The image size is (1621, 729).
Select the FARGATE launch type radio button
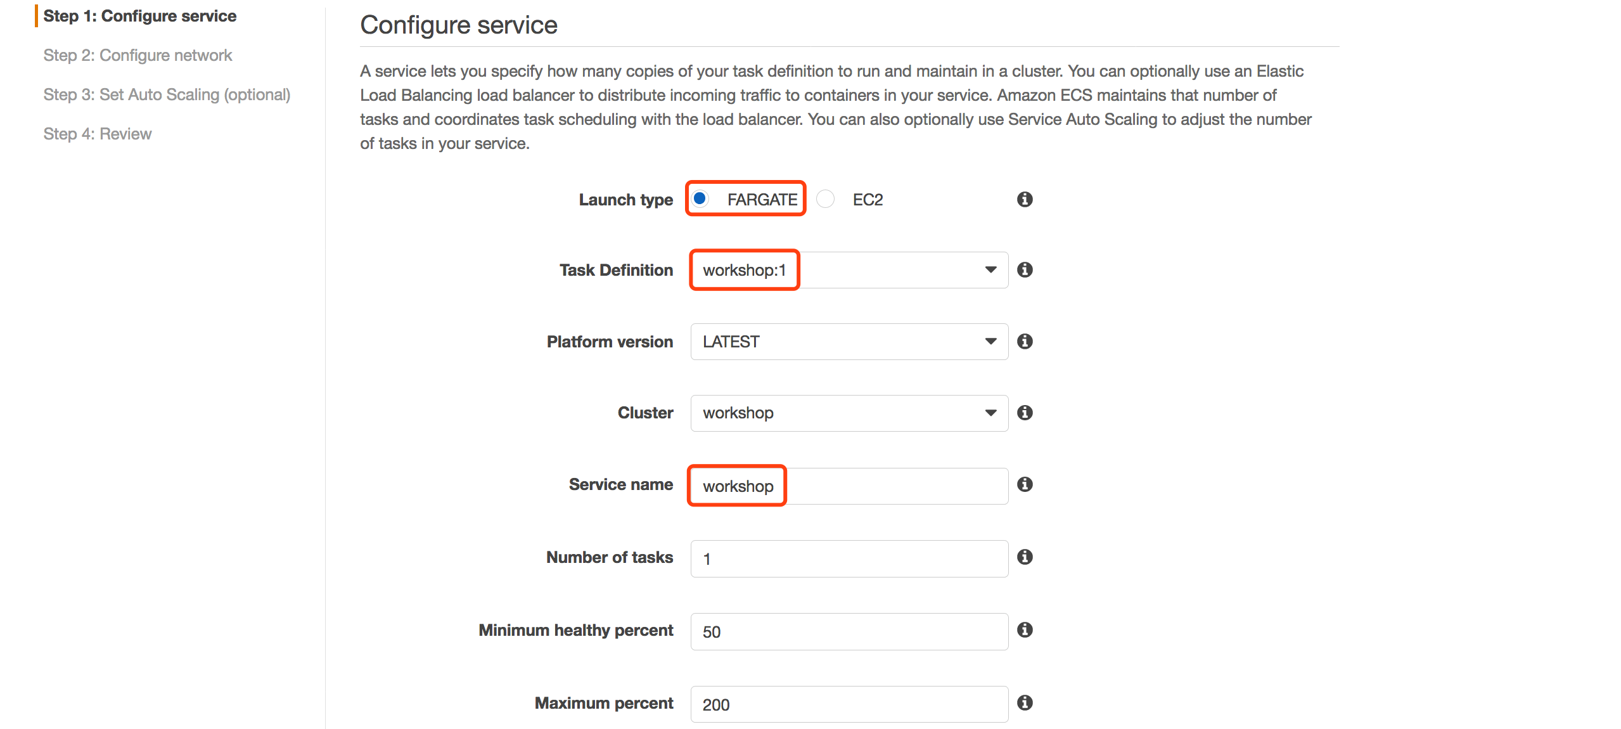click(x=700, y=199)
